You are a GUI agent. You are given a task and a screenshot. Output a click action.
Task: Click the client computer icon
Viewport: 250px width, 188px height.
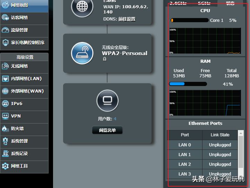point(107,101)
